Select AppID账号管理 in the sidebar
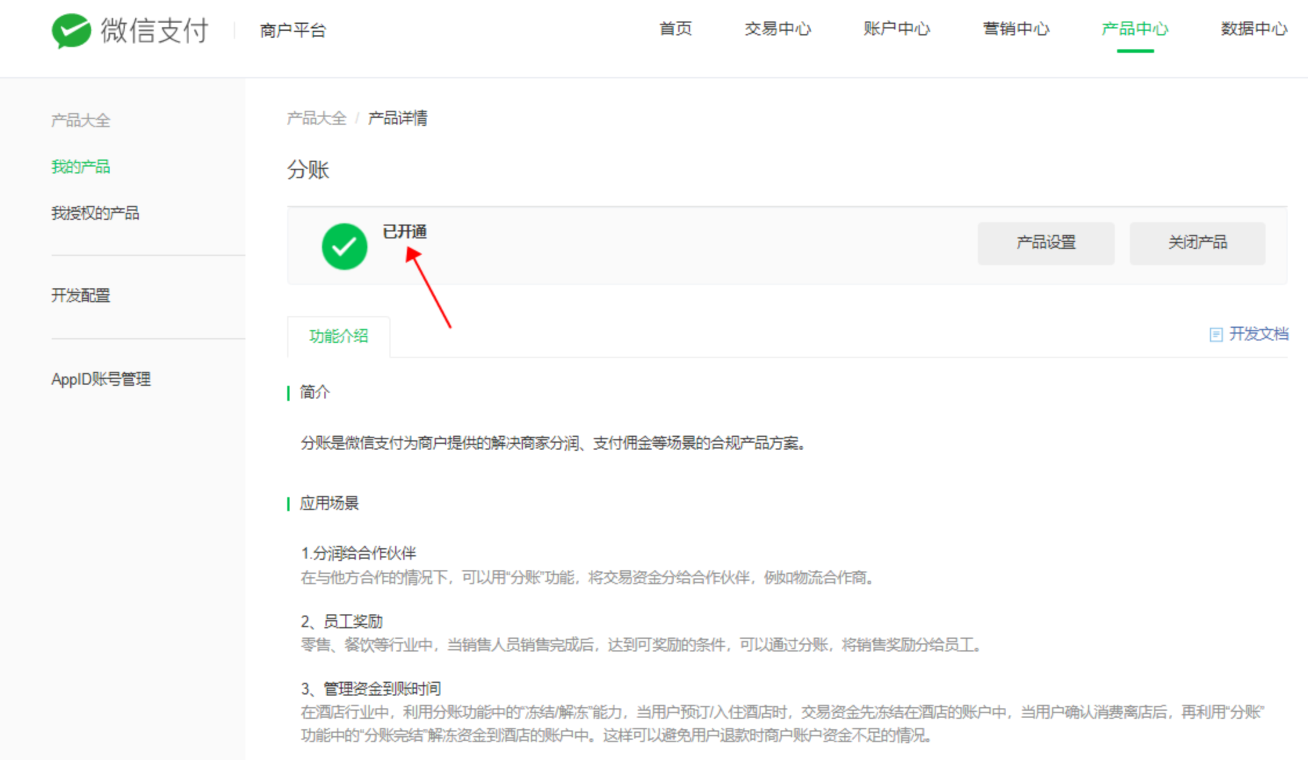Screen dimensions: 1308x760 tap(101, 379)
